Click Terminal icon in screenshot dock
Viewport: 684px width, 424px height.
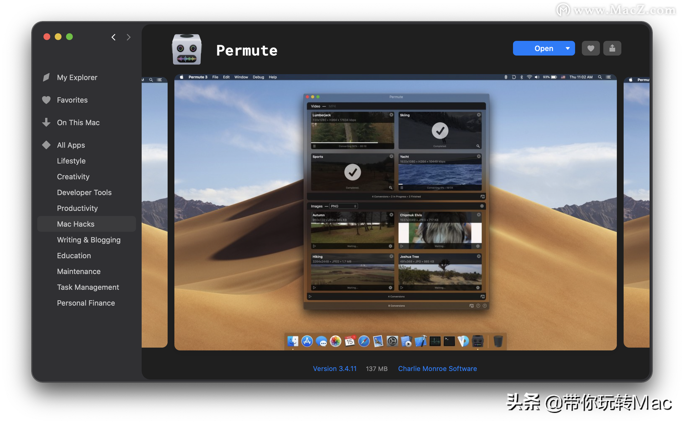click(449, 341)
